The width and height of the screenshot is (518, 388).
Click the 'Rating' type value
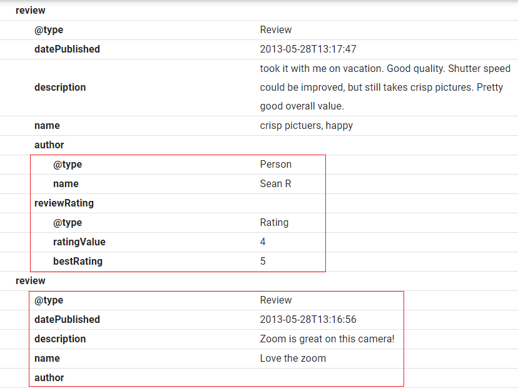(274, 222)
